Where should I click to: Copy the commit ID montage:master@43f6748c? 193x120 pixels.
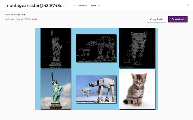[x=64, y=6]
